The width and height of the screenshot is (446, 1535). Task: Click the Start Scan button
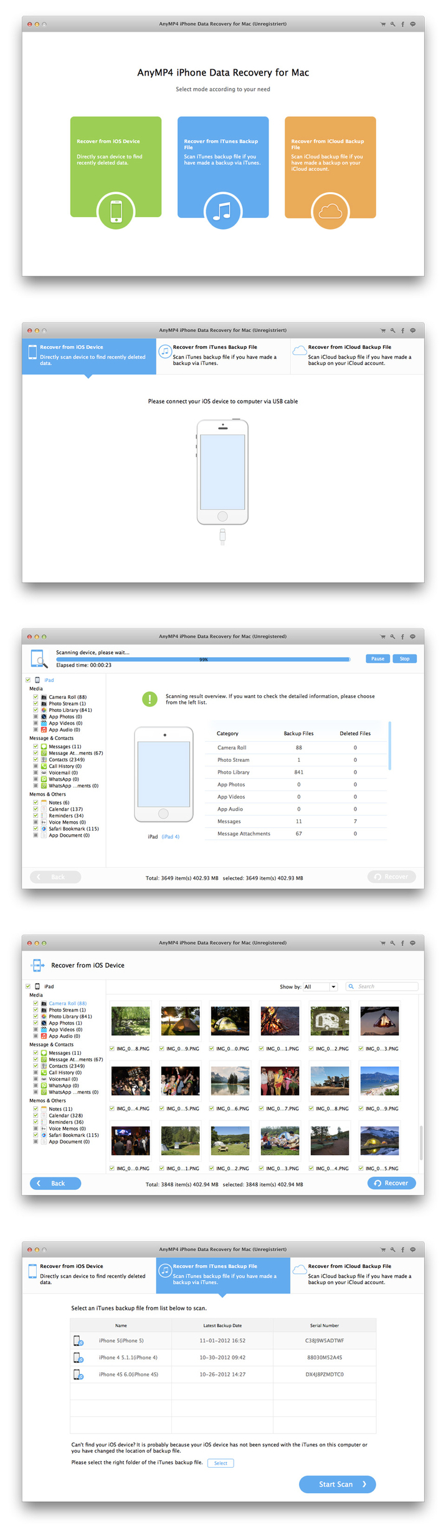coord(337,1484)
